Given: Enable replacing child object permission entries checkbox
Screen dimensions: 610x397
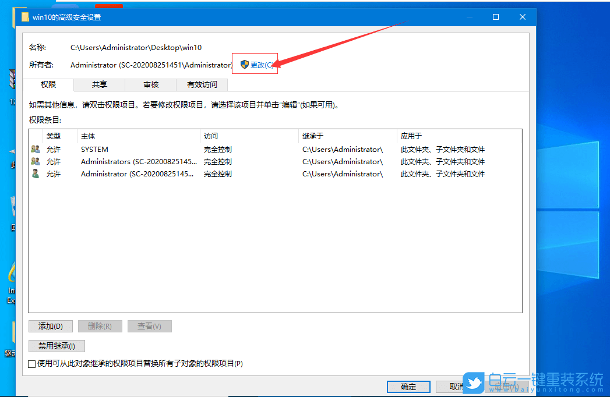Looking at the screenshot, I should click(x=32, y=363).
